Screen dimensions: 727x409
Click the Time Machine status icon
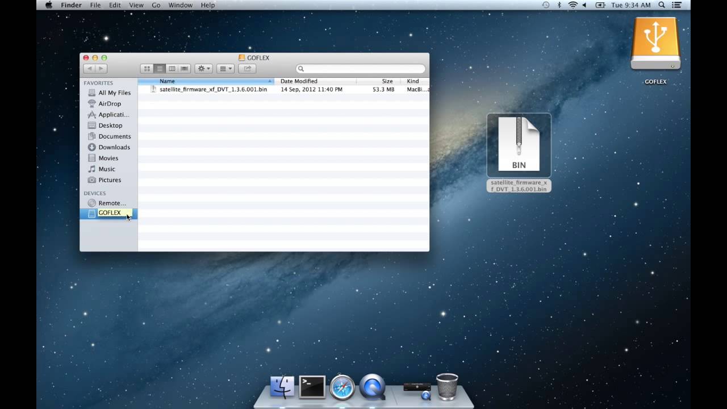pos(546,5)
